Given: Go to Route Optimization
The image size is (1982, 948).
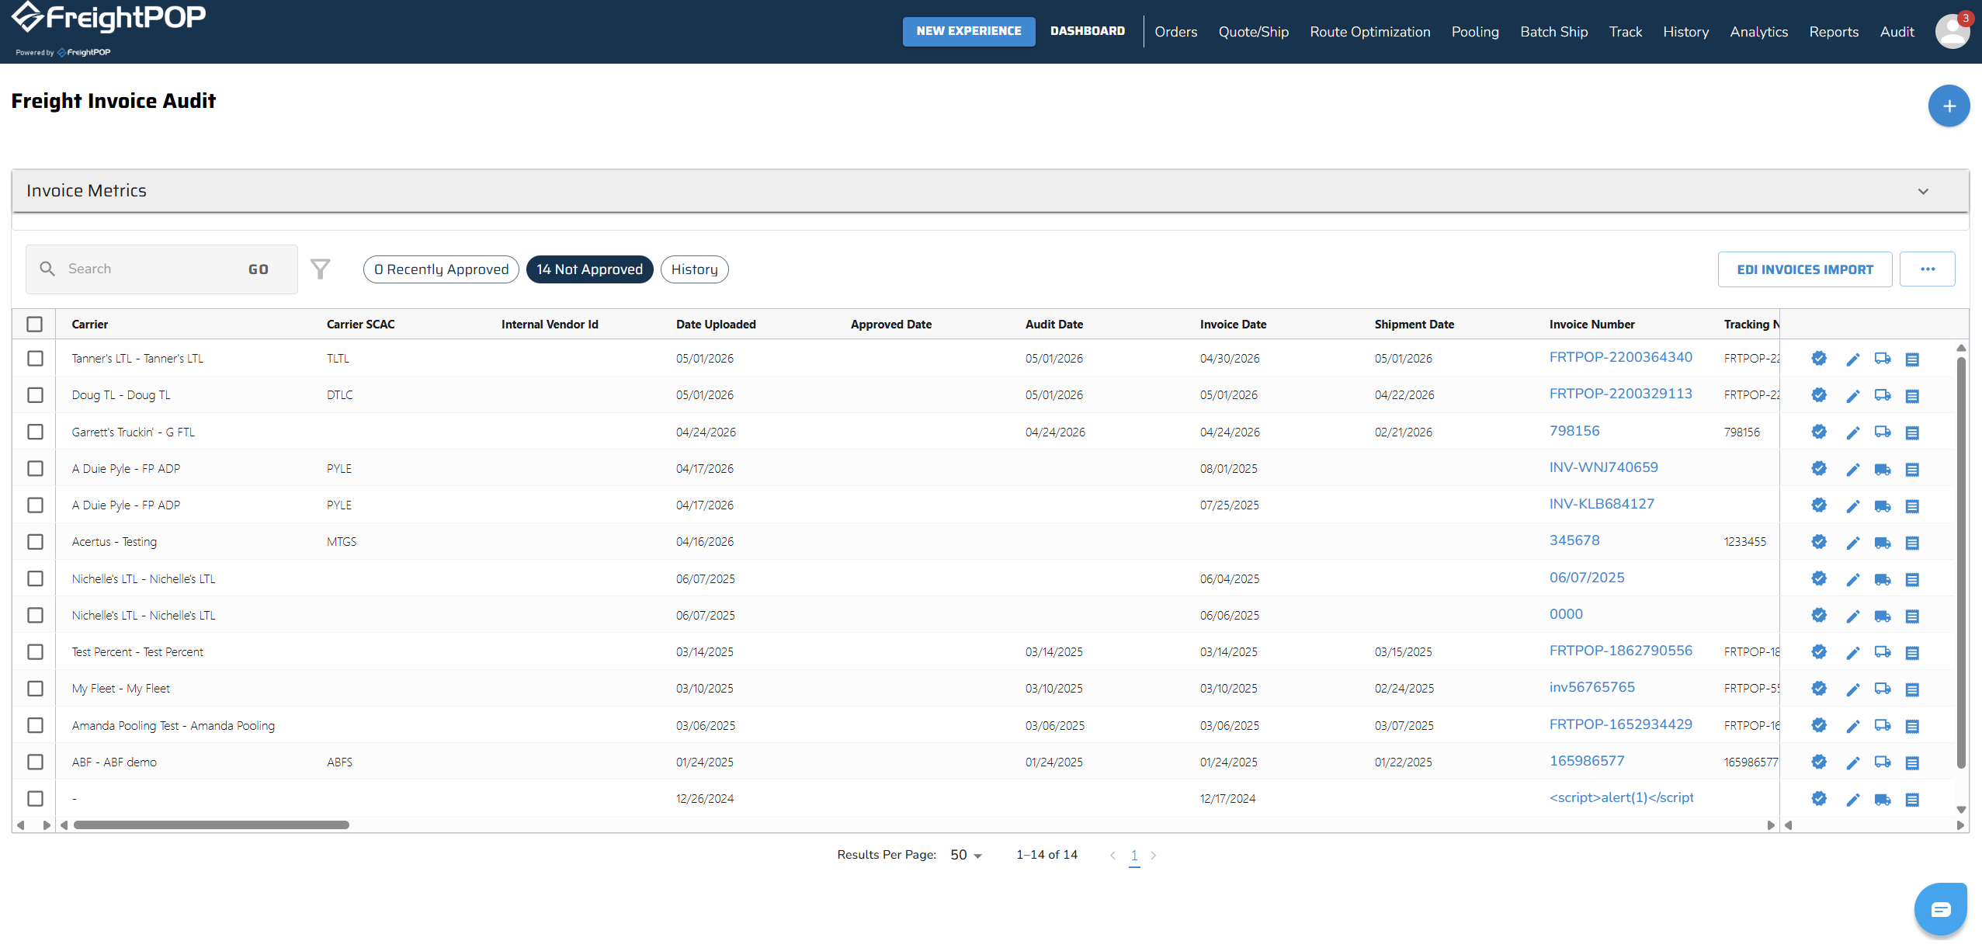Looking at the screenshot, I should pos(1370,32).
